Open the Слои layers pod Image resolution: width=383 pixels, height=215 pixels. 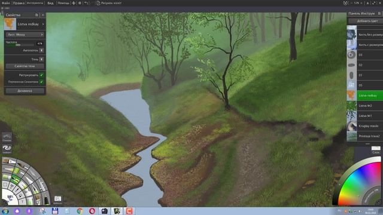[376, 150]
